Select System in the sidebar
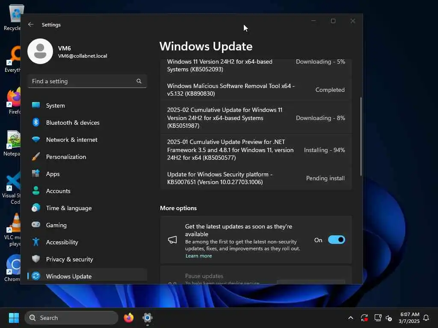 tap(87, 105)
